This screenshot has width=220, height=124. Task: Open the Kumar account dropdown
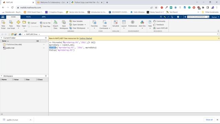[x=215, y=17]
